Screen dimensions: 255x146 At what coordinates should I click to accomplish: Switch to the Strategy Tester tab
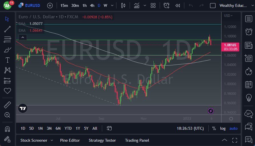pos(102,140)
